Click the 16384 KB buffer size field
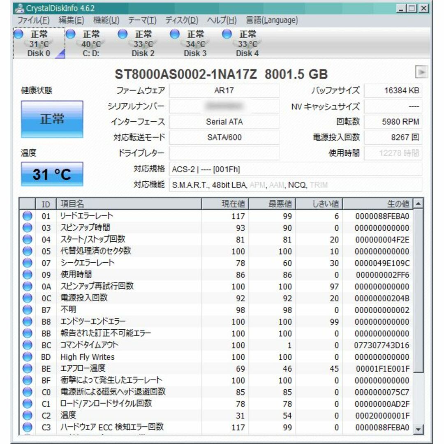 (x=393, y=90)
